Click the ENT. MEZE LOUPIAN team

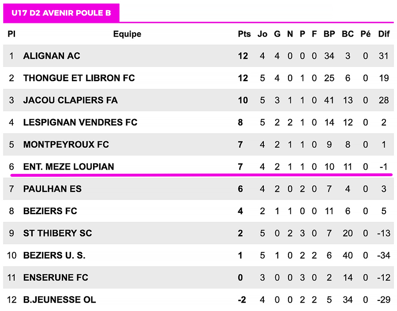coord(69,167)
